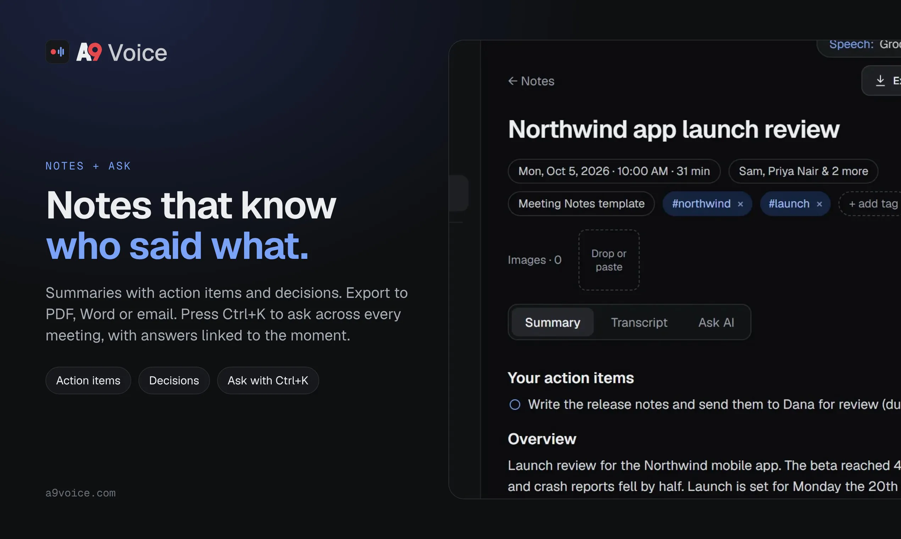The image size is (901, 539).
Task: Switch to the Summary tab
Action: click(553, 322)
